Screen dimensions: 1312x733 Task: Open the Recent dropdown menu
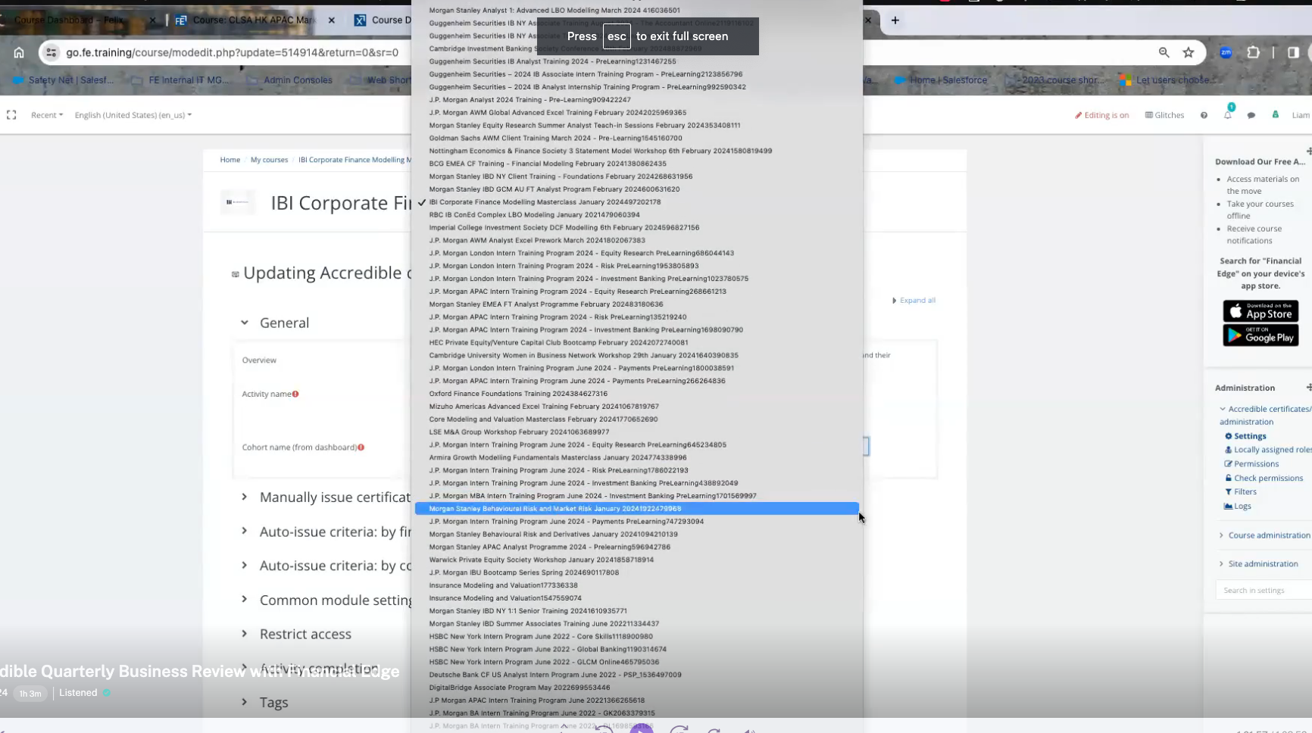pyautogui.click(x=46, y=115)
